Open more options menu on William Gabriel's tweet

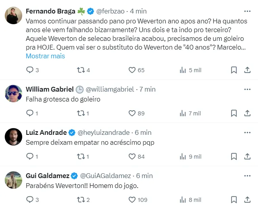247,89
